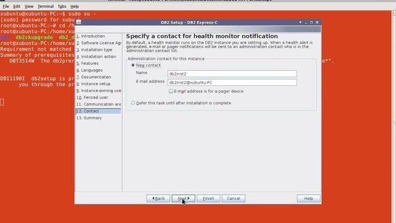Select Defer this task until after installation
Viewport: 396px width, 223px height.
point(133,103)
